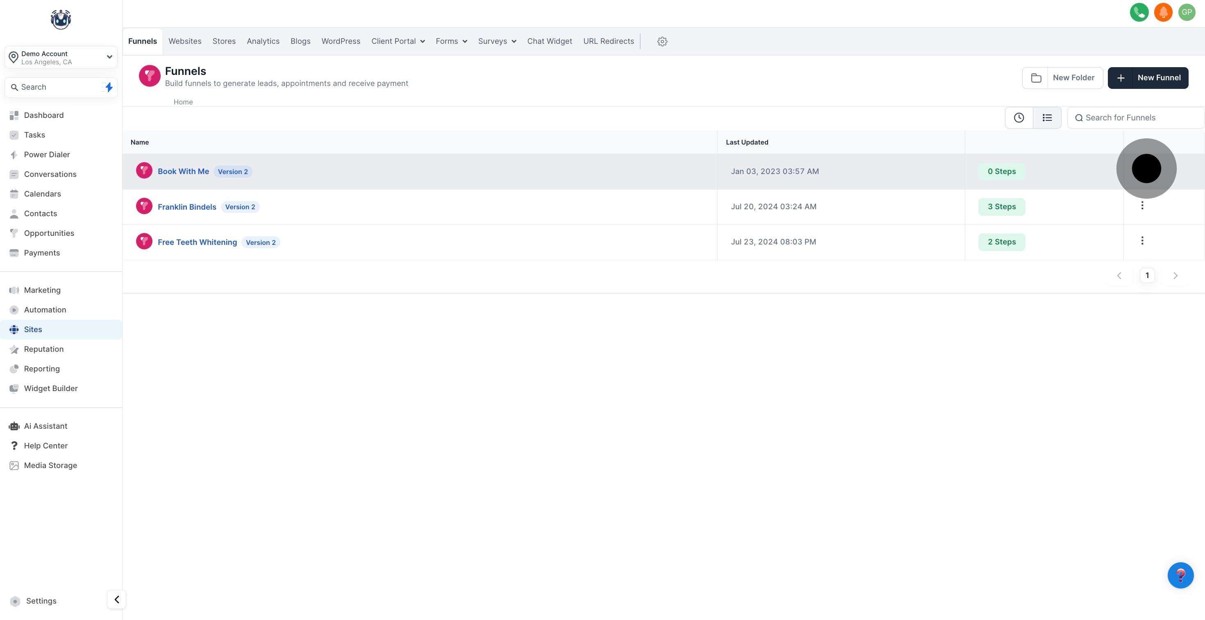Click the lightning quick-actions icon
This screenshot has height=620, width=1205.
click(109, 87)
